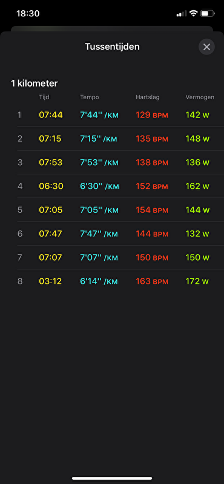Select the Vermogen column header

coord(200,97)
